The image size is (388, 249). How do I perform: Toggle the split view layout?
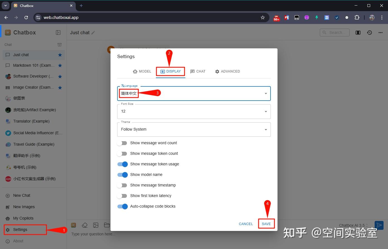tap(358, 33)
